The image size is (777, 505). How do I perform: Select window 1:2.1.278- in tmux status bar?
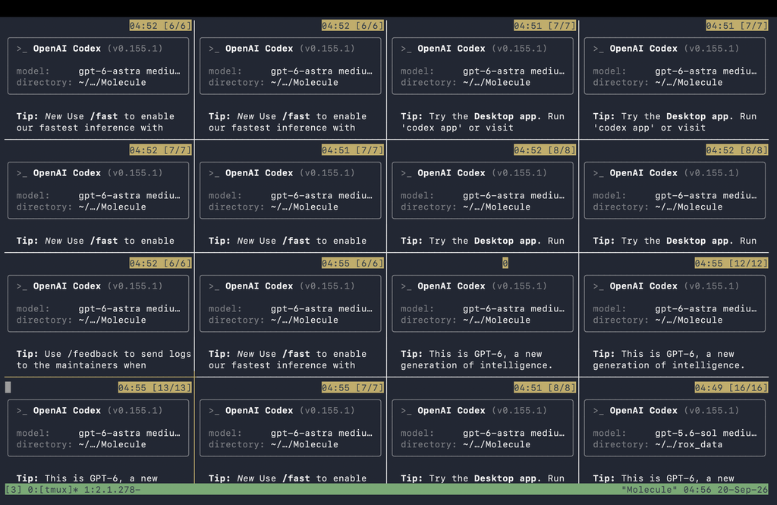click(x=112, y=490)
